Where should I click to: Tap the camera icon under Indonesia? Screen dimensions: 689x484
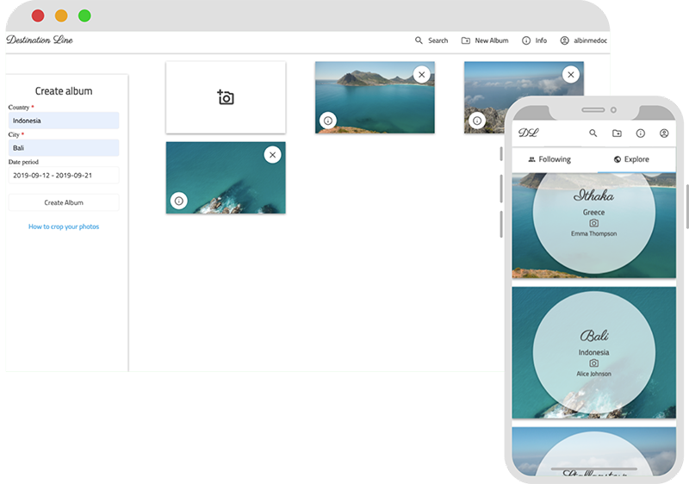(593, 363)
